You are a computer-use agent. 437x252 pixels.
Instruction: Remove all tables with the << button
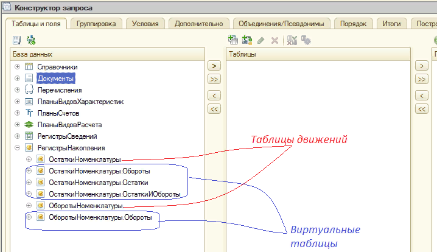point(214,109)
